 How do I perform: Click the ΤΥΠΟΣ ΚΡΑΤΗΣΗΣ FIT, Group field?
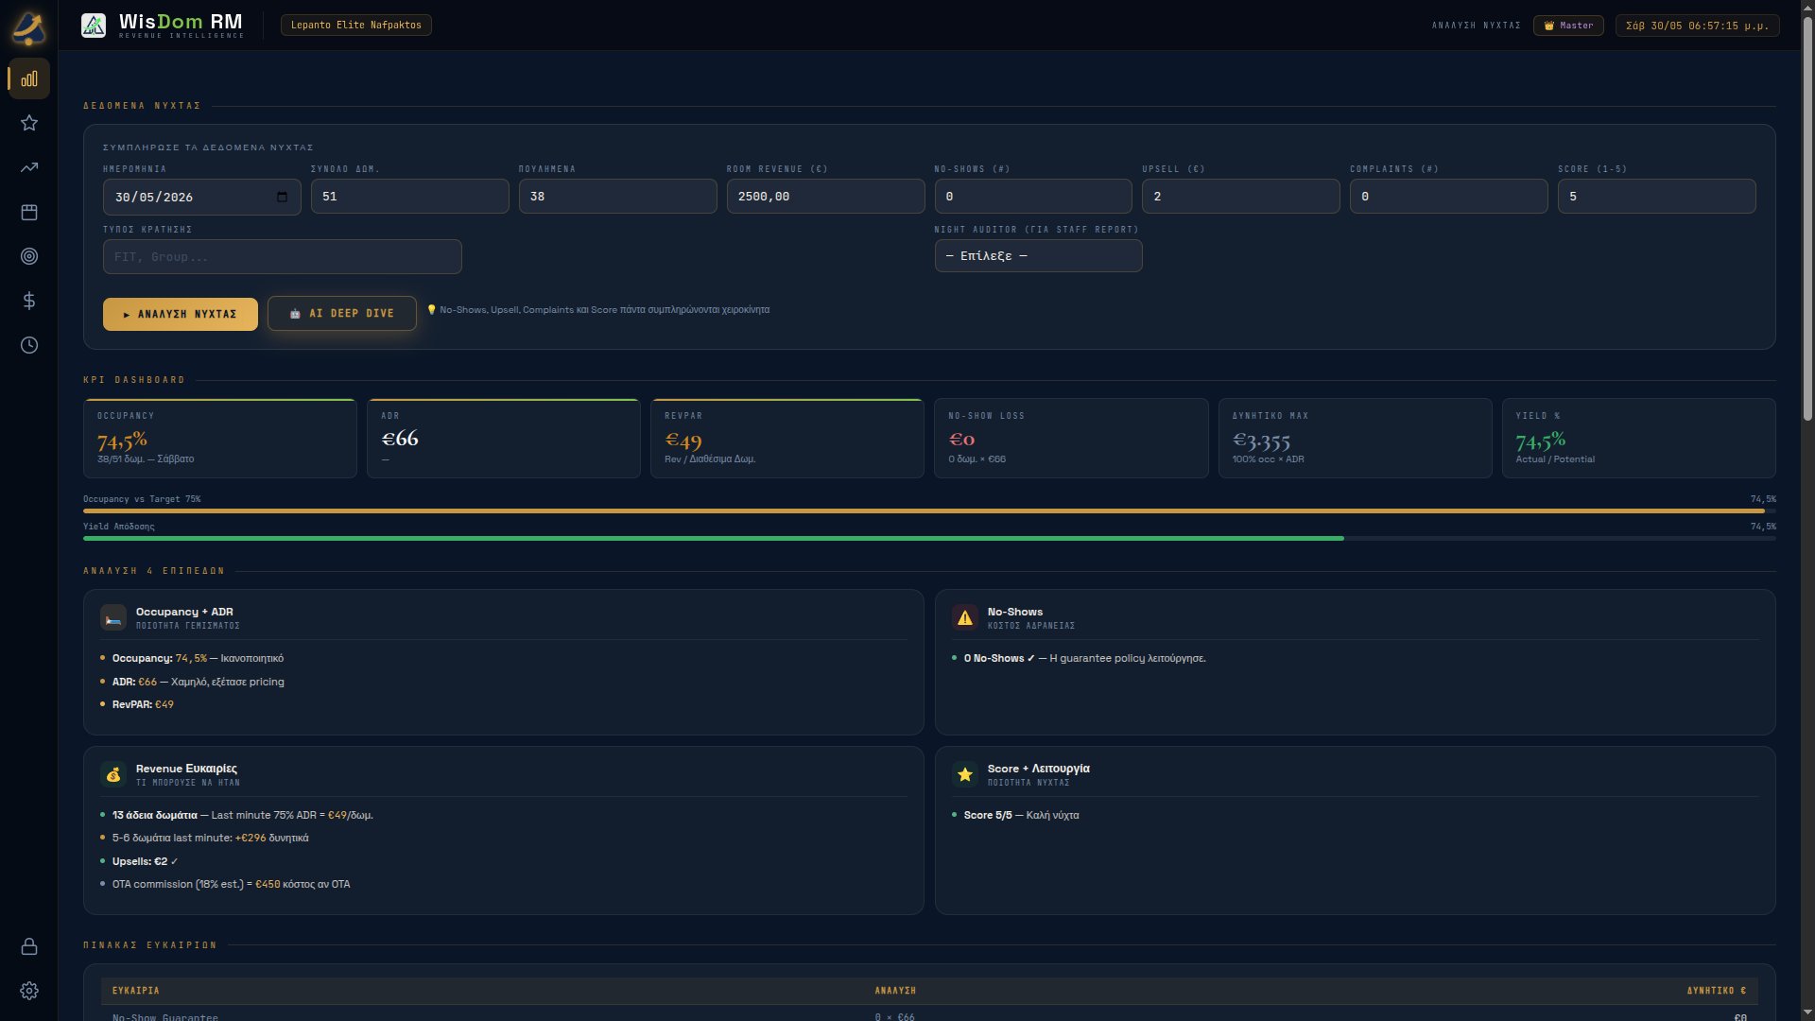coord(283,257)
